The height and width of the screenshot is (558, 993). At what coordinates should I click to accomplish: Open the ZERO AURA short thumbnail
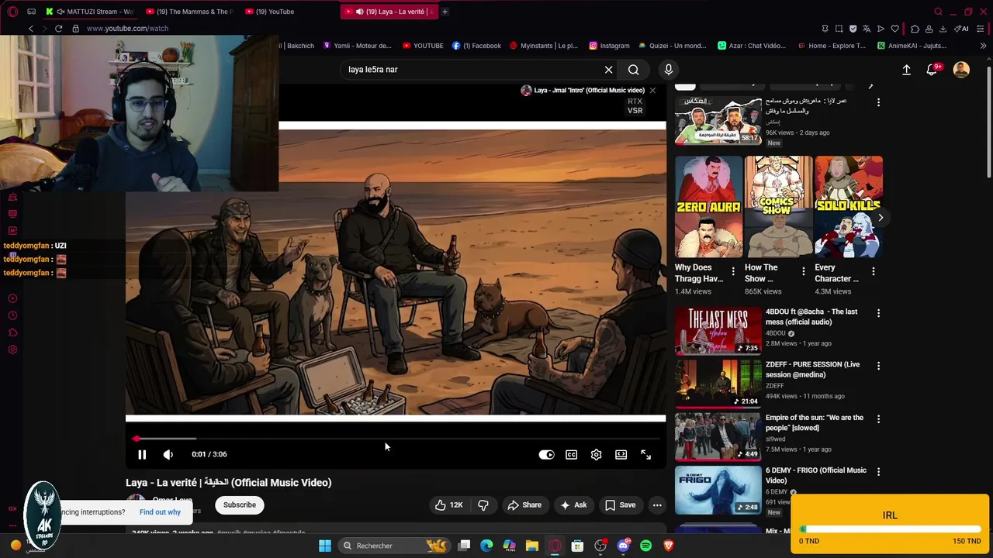pyautogui.click(x=708, y=207)
